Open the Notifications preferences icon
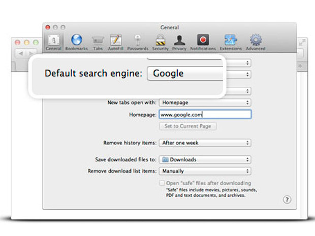 [203, 43]
